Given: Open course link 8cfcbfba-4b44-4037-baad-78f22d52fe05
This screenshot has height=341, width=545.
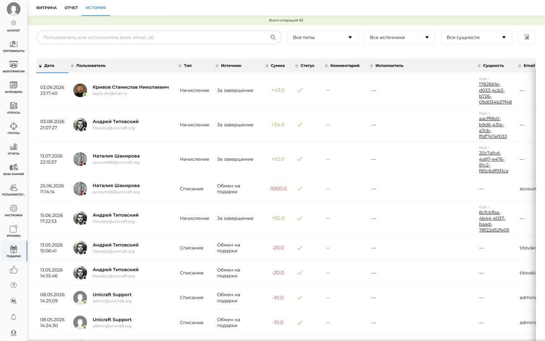Looking at the screenshot, I should coord(494,221).
